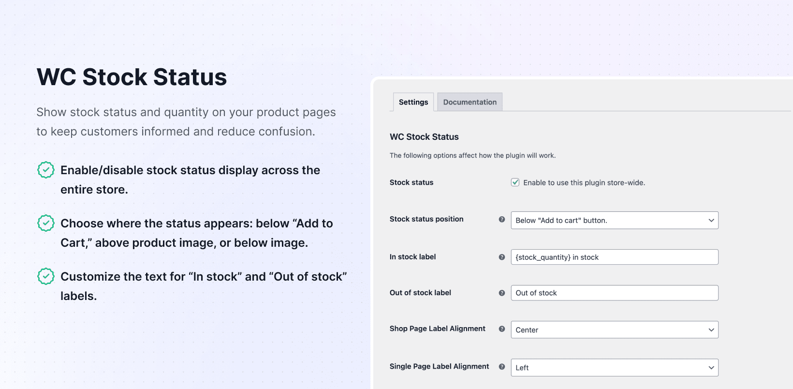Screen dimensions: 793x389
Task: Click green check badge beside Choose where status appears
Action: pyautogui.click(x=46, y=223)
